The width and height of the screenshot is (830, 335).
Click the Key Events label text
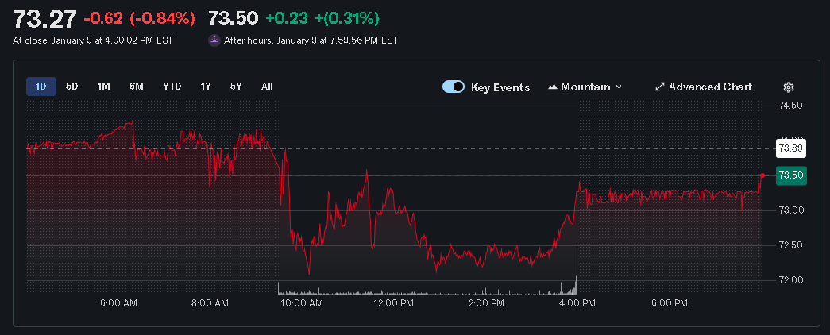[x=500, y=87]
